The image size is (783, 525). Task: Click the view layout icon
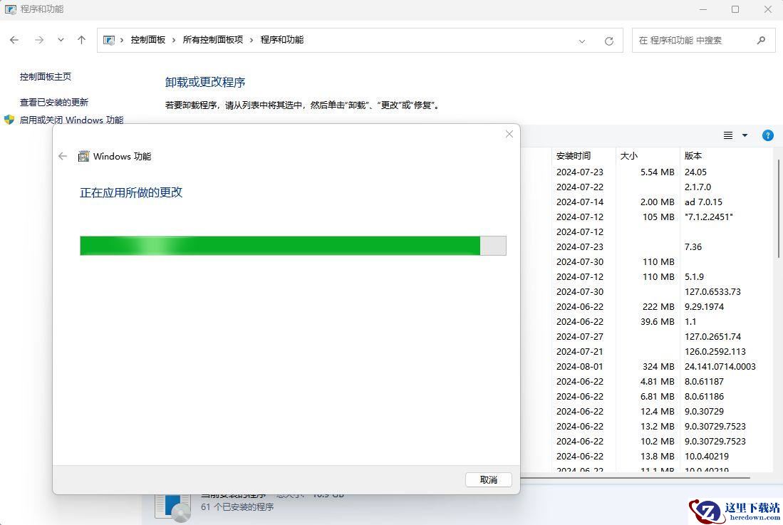pos(728,135)
